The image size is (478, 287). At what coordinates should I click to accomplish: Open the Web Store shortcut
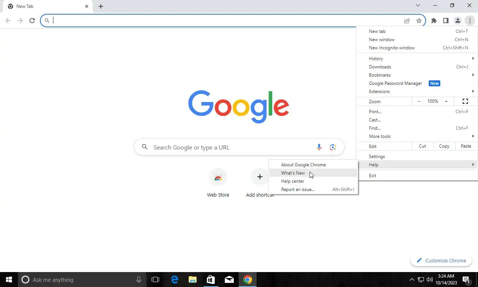pos(218,183)
